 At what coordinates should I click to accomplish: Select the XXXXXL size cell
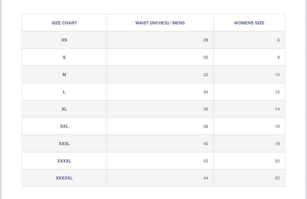[64, 178]
